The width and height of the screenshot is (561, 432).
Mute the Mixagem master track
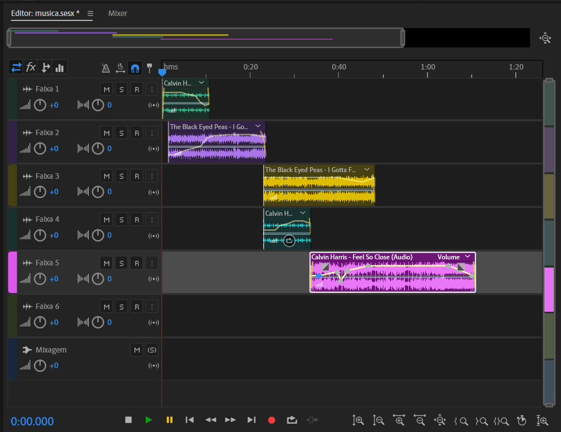[x=137, y=350]
